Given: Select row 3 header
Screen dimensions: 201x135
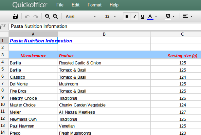Looking at the screenshot, I should [x=4, y=55].
